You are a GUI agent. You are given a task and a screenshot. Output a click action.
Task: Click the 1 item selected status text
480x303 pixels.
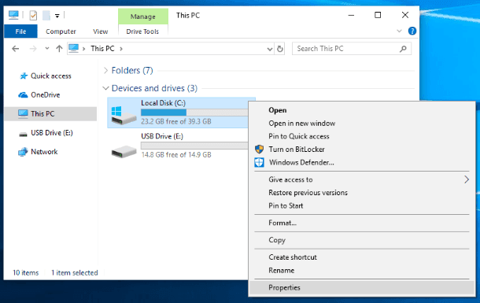[x=75, y=272]
